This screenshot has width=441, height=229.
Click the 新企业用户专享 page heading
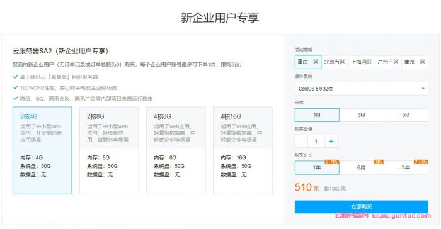(220, 18)
